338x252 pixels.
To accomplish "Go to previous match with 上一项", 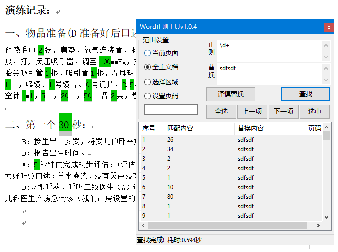I will [252, 112].
